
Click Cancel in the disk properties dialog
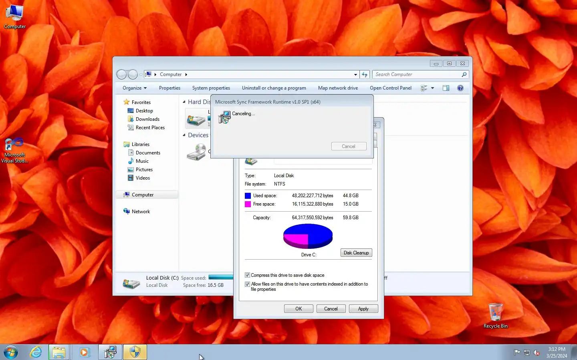pos(331,309)
